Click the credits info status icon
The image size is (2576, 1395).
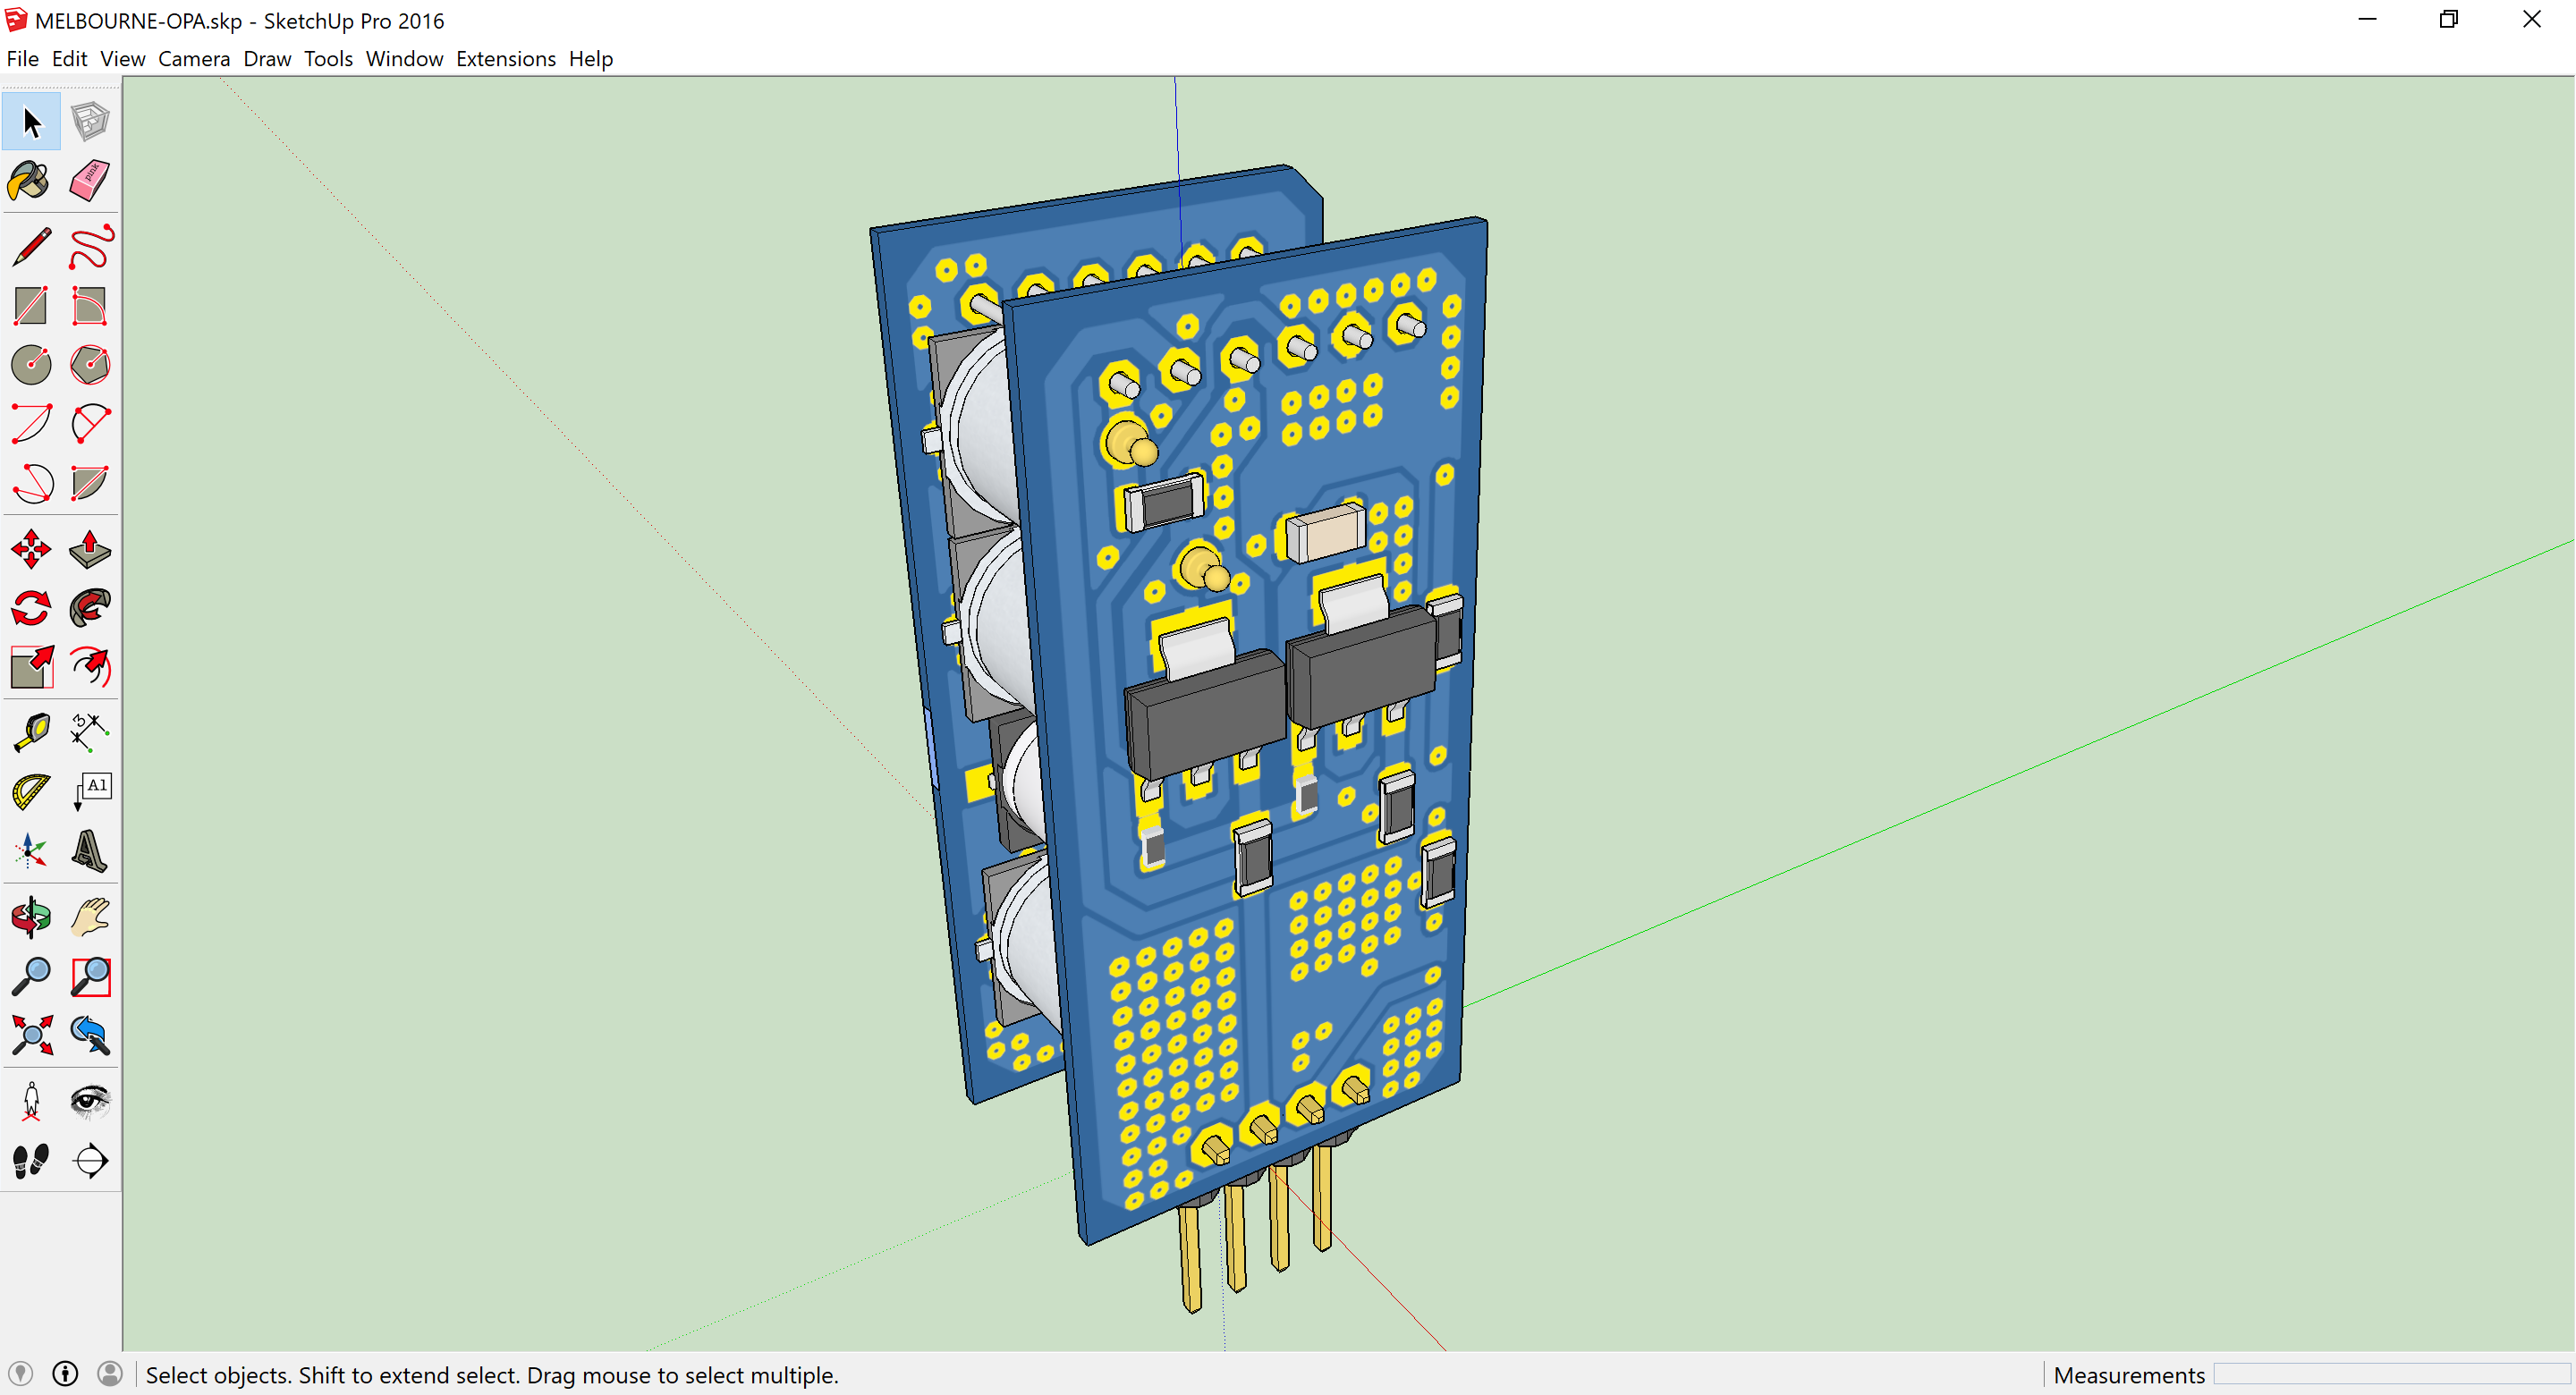65,1374
